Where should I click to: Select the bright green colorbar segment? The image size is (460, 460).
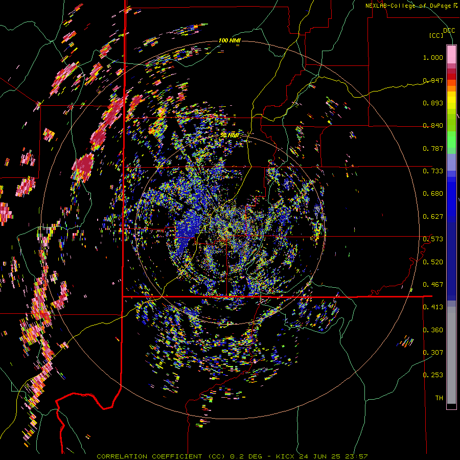point(451,140)
